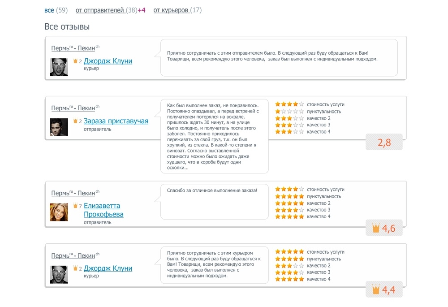The height and width of the screenshot is (307, 448).
Task: Click стоимость услуги stars in Елизаветта's review
Action: coord(289,189)
